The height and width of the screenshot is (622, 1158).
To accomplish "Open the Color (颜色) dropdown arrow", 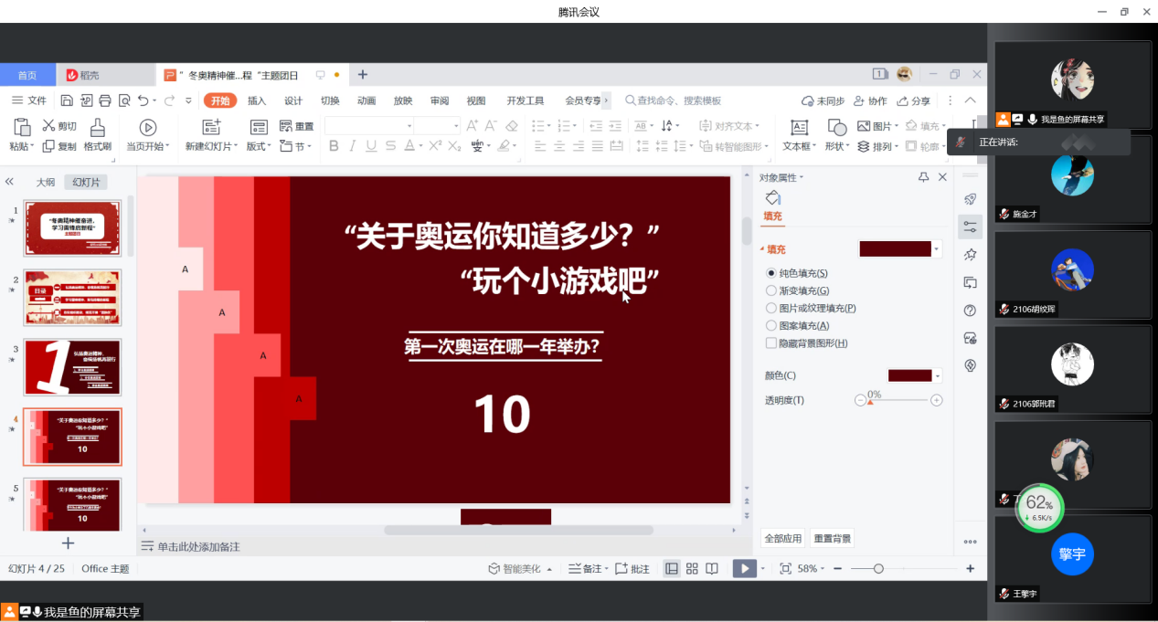I will tap(938, 375).
